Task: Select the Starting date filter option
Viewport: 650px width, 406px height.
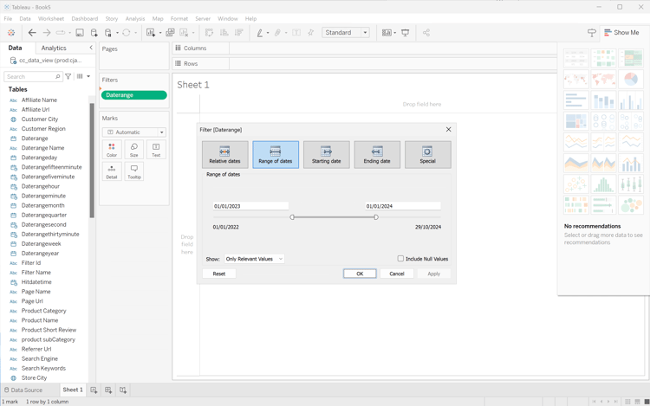Action: click(x=326, y=154)
